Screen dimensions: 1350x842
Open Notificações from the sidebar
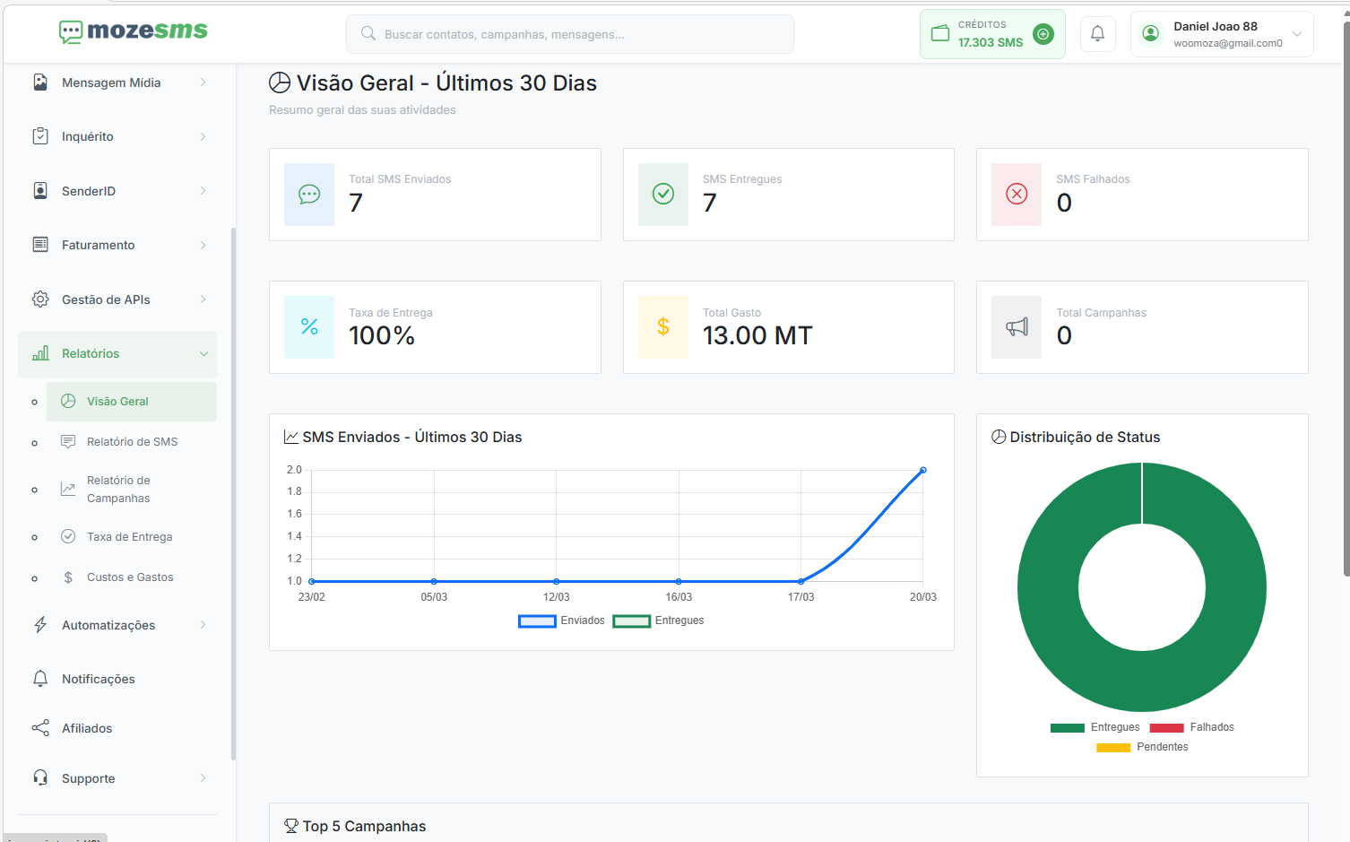click(99, 680)
